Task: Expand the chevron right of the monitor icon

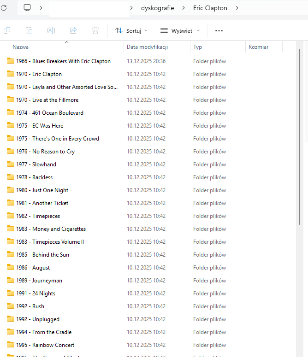Action: tap(41, 8)
